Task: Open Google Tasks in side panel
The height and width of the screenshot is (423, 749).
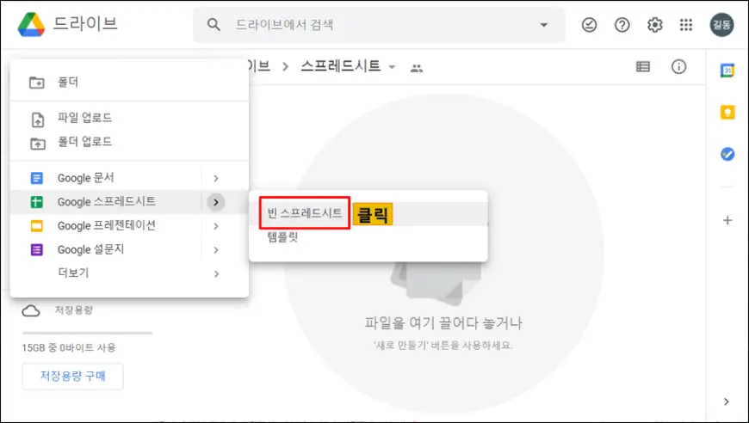Action: click(x=727, y=155)
